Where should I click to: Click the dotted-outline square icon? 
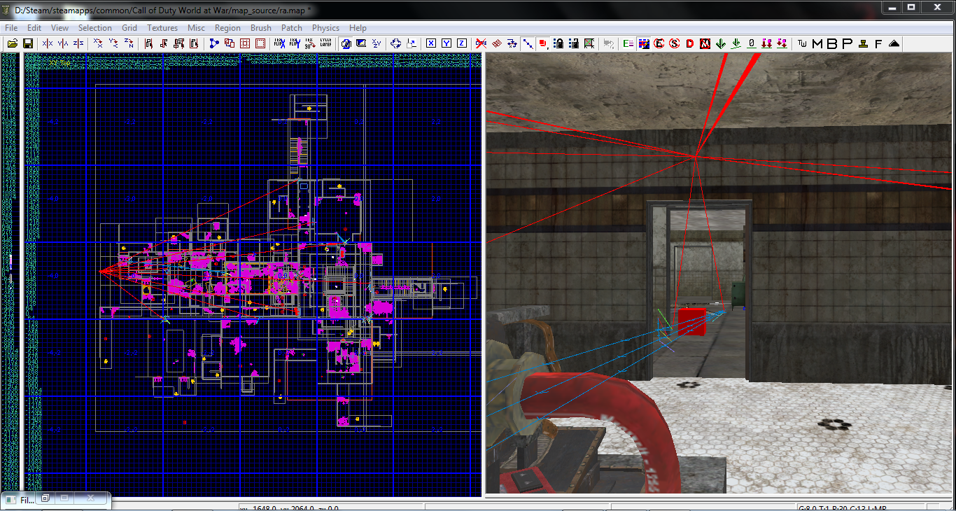pyautogui.click(x=260, y=43)
